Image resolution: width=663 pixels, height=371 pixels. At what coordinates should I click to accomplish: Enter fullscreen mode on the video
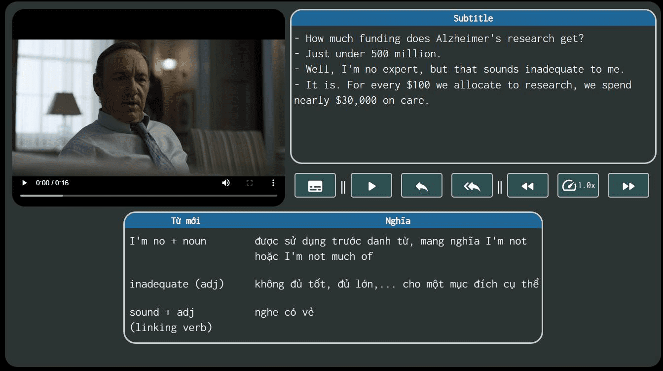250,183
